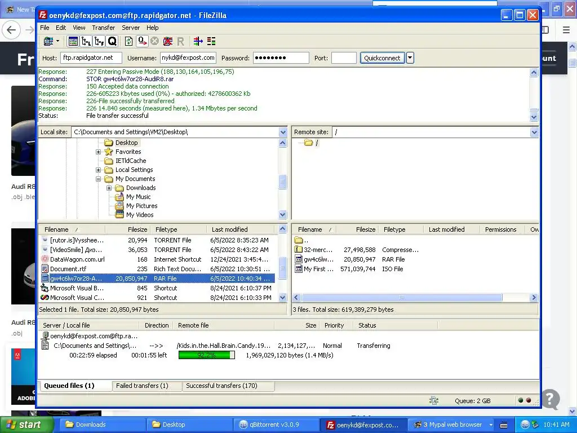The image size is (577, 433).
Task: Open local site path dropdown
Action: coord(283,132)
